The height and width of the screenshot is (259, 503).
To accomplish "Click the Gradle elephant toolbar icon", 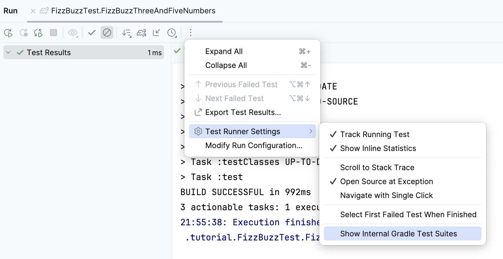I will pyautogui.click(x=142, y=33).
